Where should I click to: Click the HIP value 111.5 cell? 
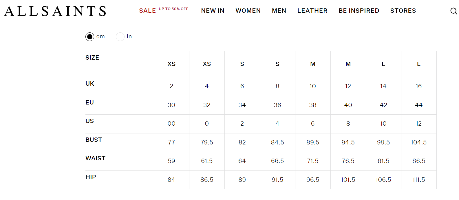click(418, 180)
